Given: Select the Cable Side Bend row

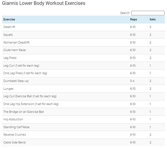Looking at the screenshot, I should [83, 142].
